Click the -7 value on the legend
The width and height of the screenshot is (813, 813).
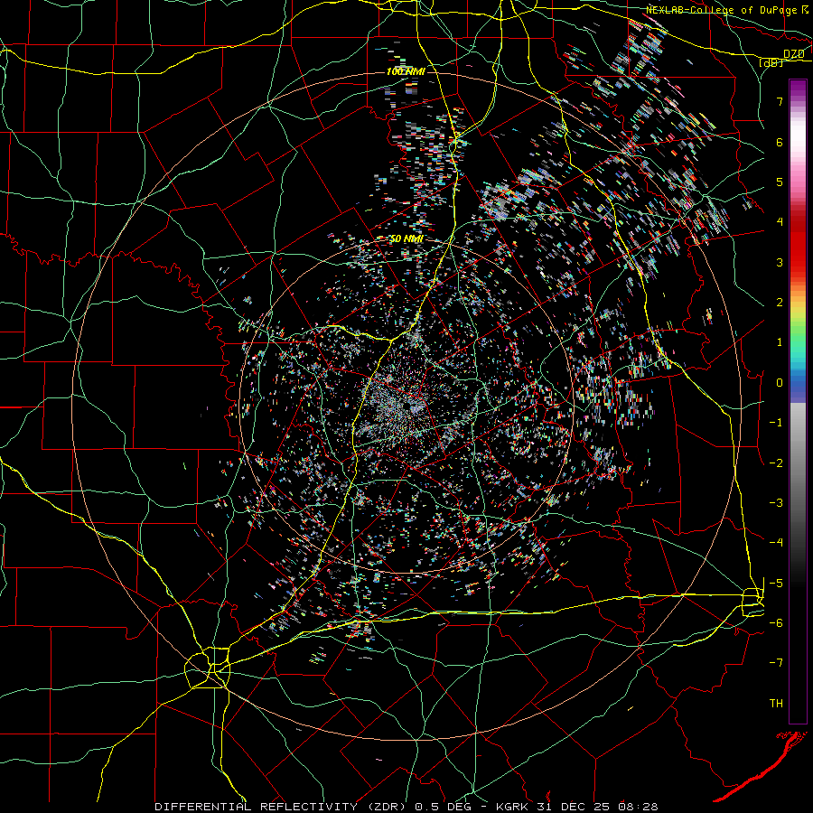point(776,663)
